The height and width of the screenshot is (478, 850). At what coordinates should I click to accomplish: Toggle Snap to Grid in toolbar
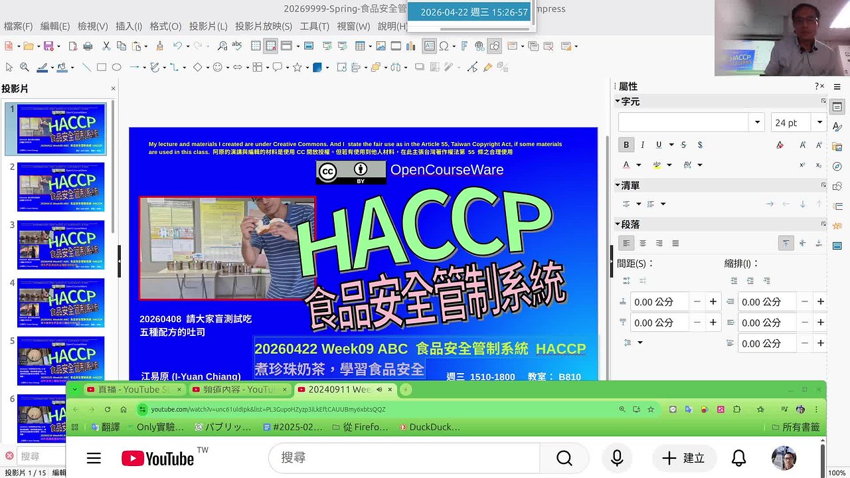tap(271, 46)
